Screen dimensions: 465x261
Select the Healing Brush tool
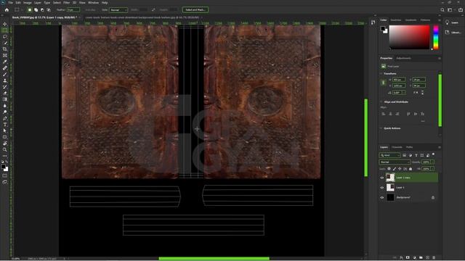[5, 68]
